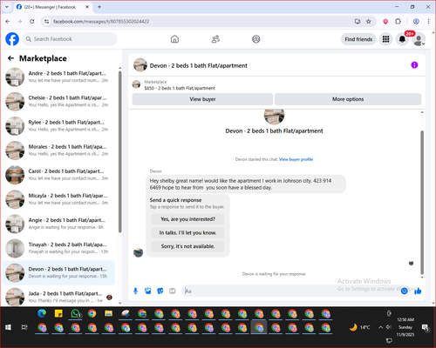The height and width of the screenshot is (348, 436).
Task: Click the Search Facebook field
Action: pyautogui.click(x=70, y=39)
